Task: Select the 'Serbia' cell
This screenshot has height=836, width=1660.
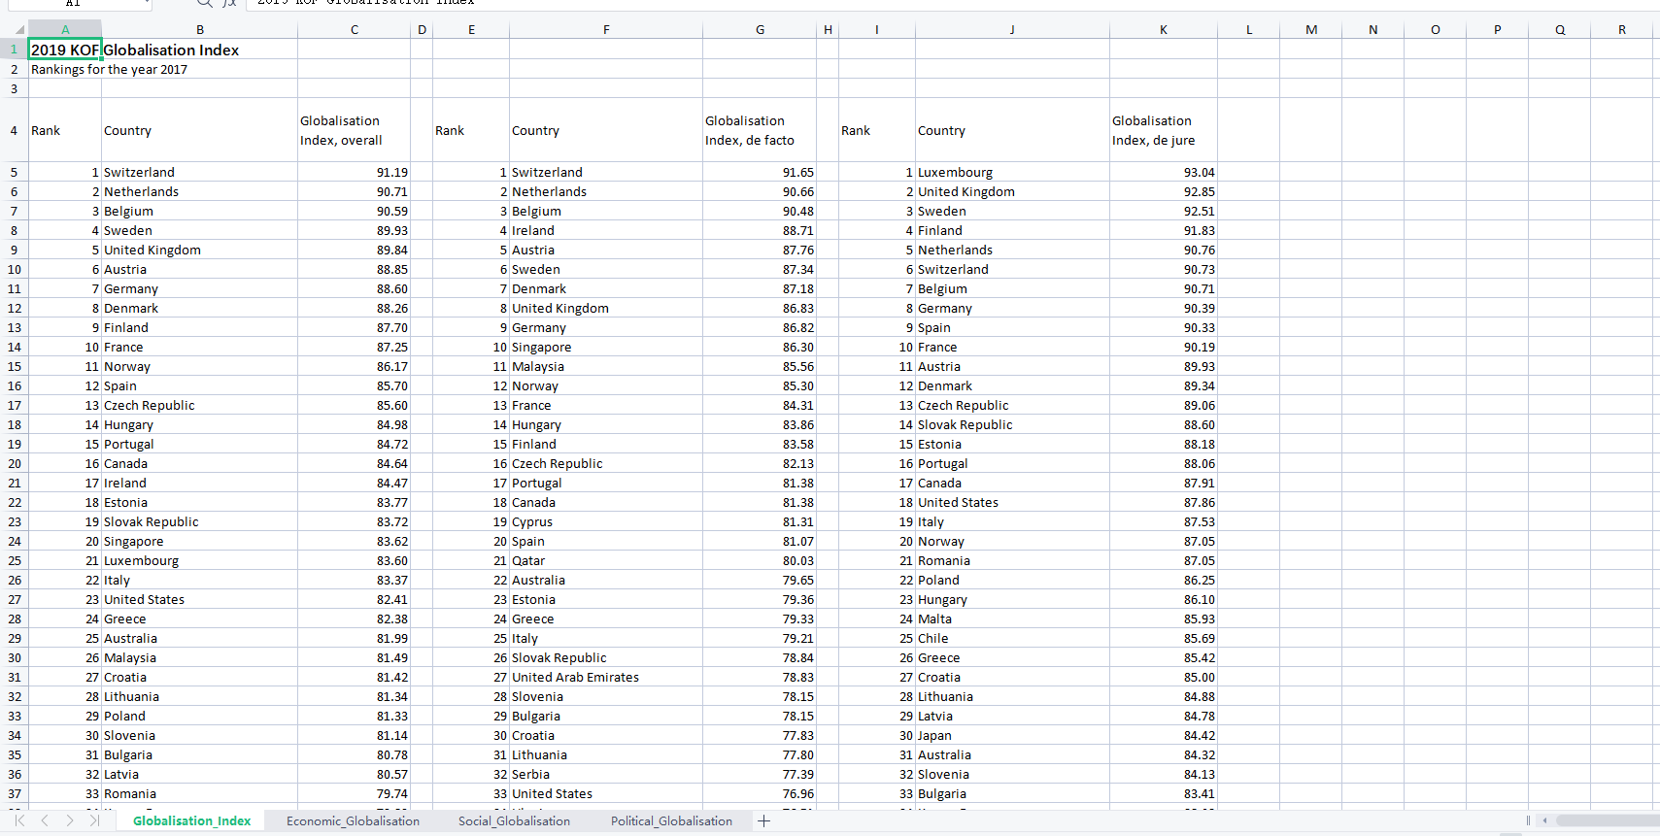Action: [x=606, y=774]
